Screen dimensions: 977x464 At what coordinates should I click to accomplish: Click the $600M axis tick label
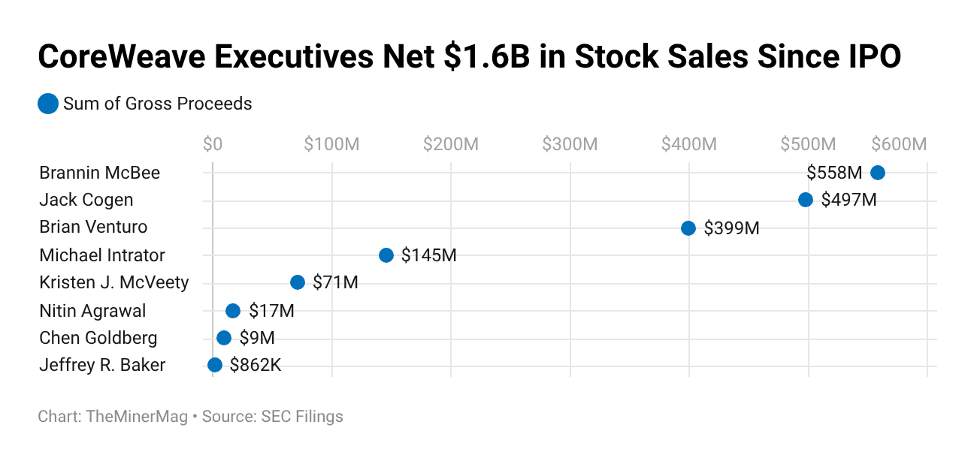pyautogui.click(x=899, y=144)
